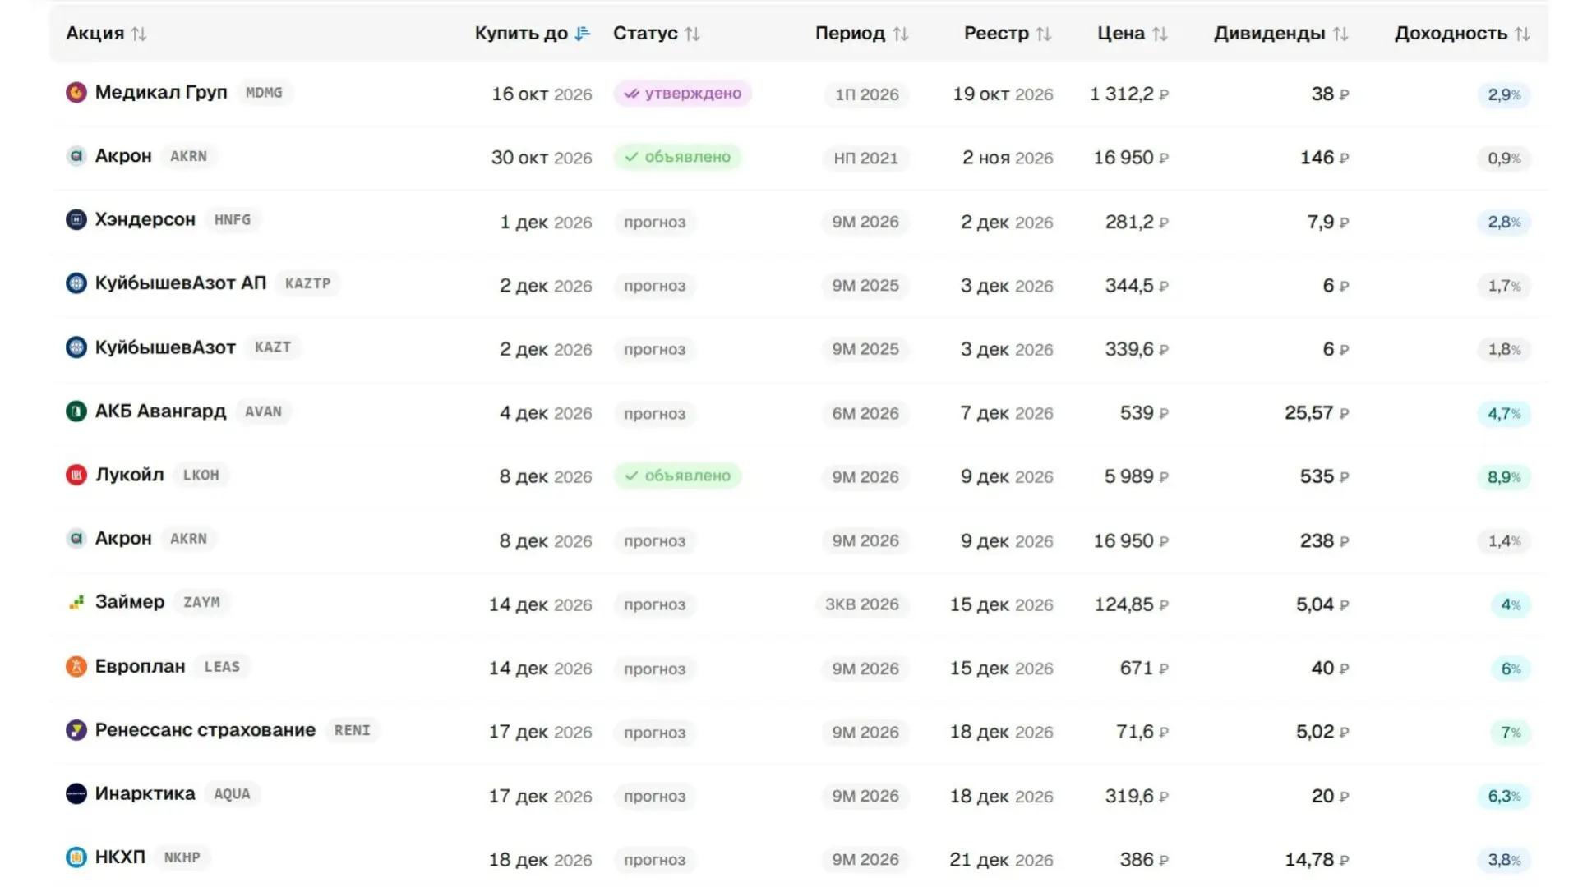Click the Купить до sort icon
The image size is (1578, 887).
(583, 34)
